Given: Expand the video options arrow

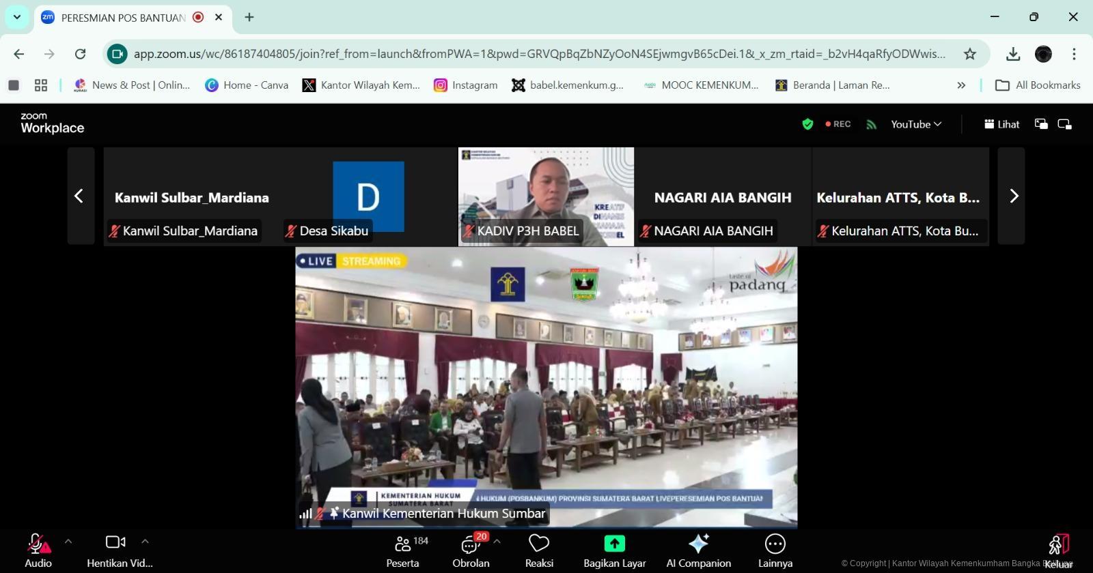Looking at the screenshot, I should tap(145, 542).
